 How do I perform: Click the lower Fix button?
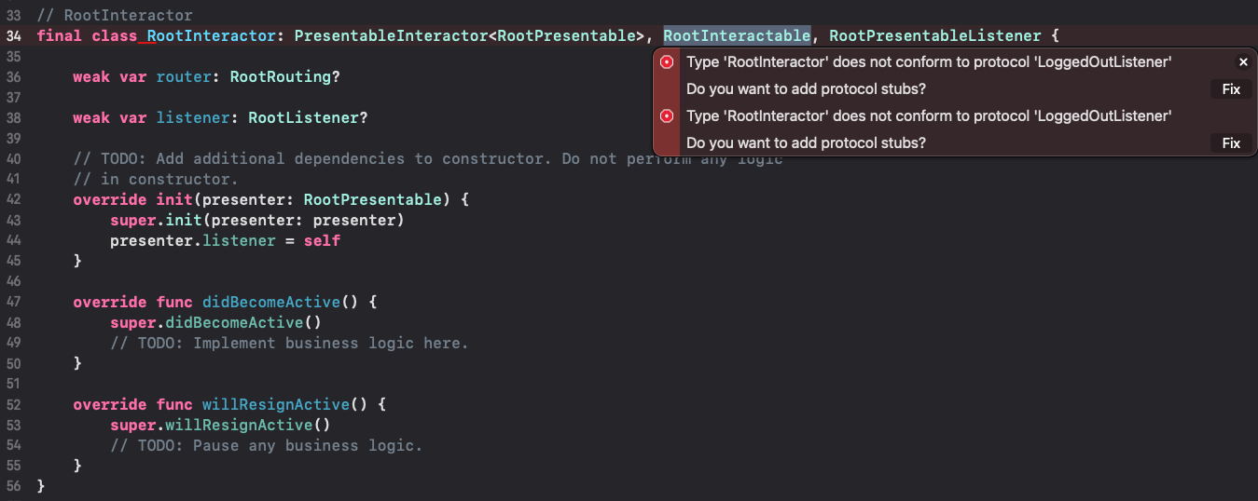pyautogui.click(x=1231, y=143)
